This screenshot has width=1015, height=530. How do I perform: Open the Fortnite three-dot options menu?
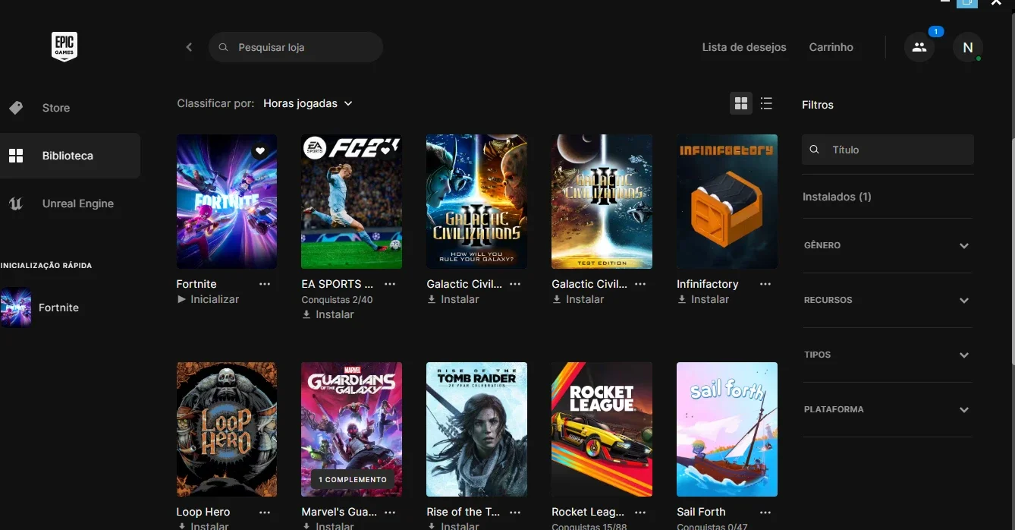265,284
